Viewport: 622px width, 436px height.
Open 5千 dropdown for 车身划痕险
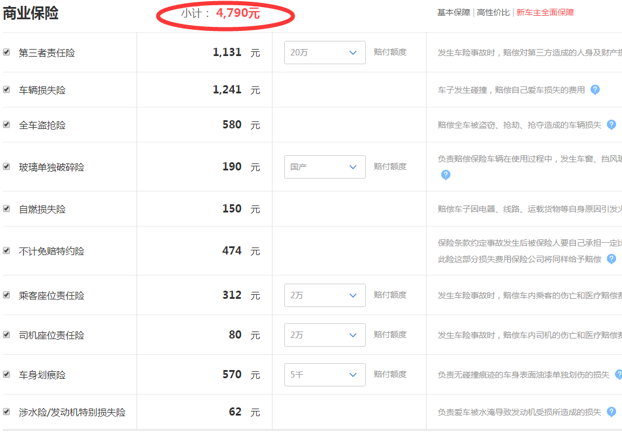324,375
